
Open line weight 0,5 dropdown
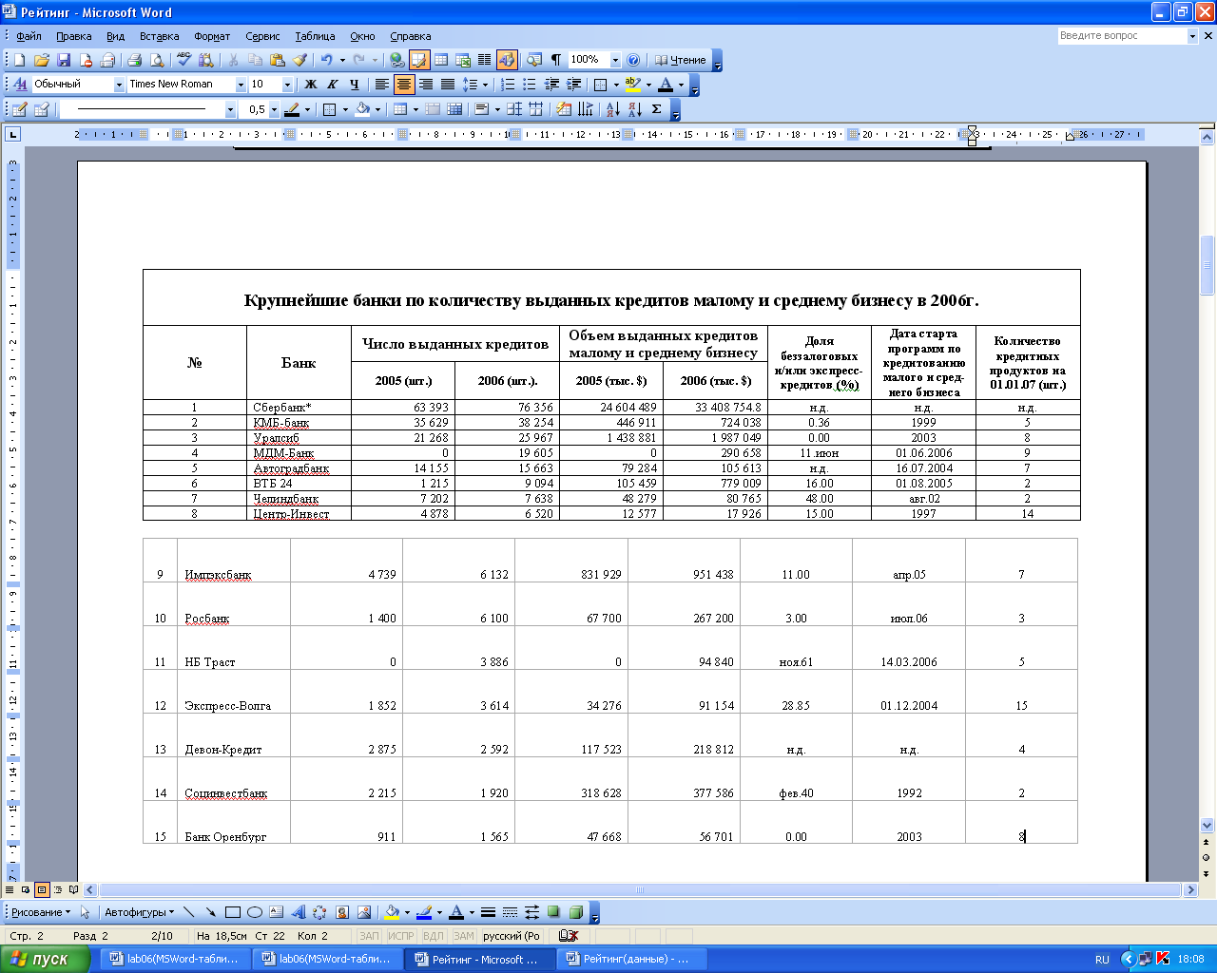pos(274,109)
